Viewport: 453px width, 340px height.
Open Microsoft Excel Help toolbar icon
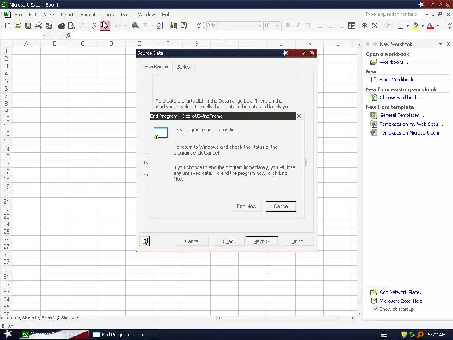click(184, 26)
